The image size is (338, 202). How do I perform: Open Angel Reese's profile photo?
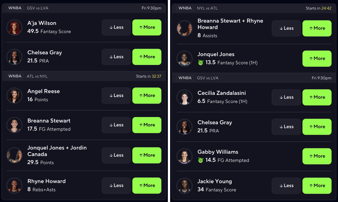(x=14, y=95)
